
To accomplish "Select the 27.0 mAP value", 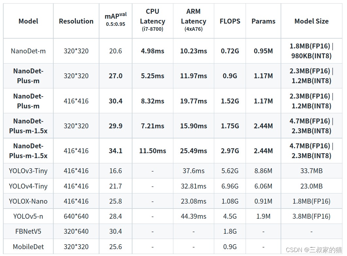I will pyautogui.click(x=115, y=76).
